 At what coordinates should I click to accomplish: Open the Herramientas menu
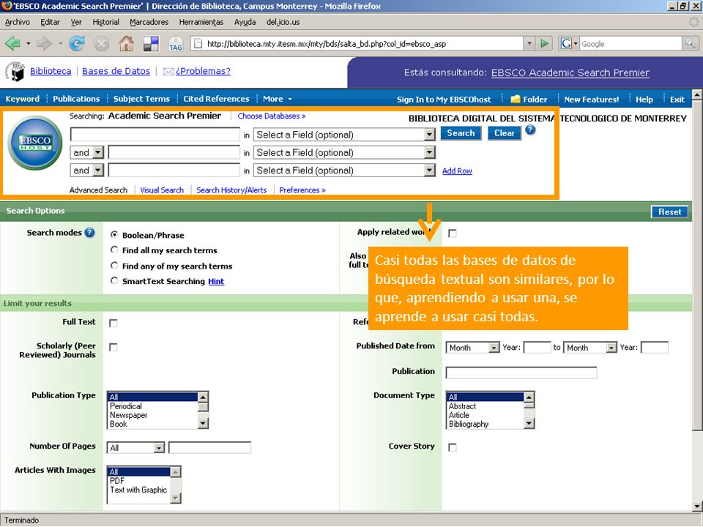click(x=201, y=22)
